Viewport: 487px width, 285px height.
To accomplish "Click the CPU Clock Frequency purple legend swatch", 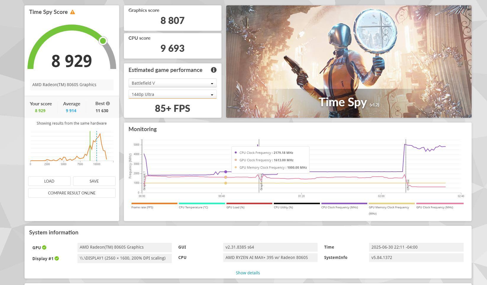I will coord(344,204).
